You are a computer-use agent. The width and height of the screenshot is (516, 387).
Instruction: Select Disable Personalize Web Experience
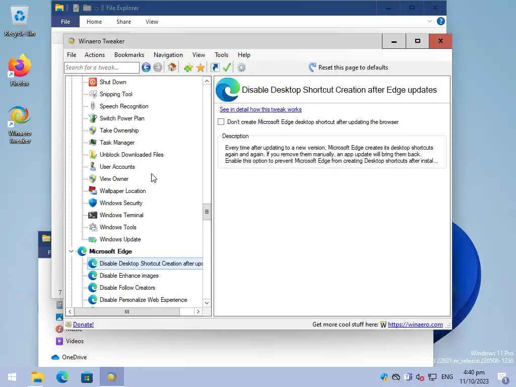pos(144,300)
